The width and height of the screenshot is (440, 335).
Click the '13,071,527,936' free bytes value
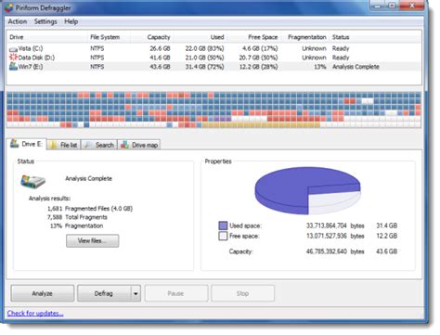327,236
